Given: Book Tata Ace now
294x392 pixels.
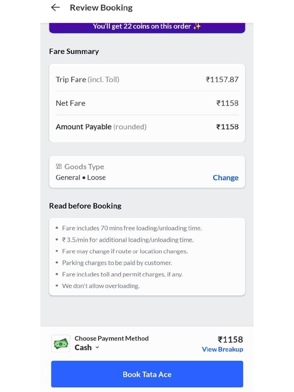Looking at the screenshot, I should (147, 374).
